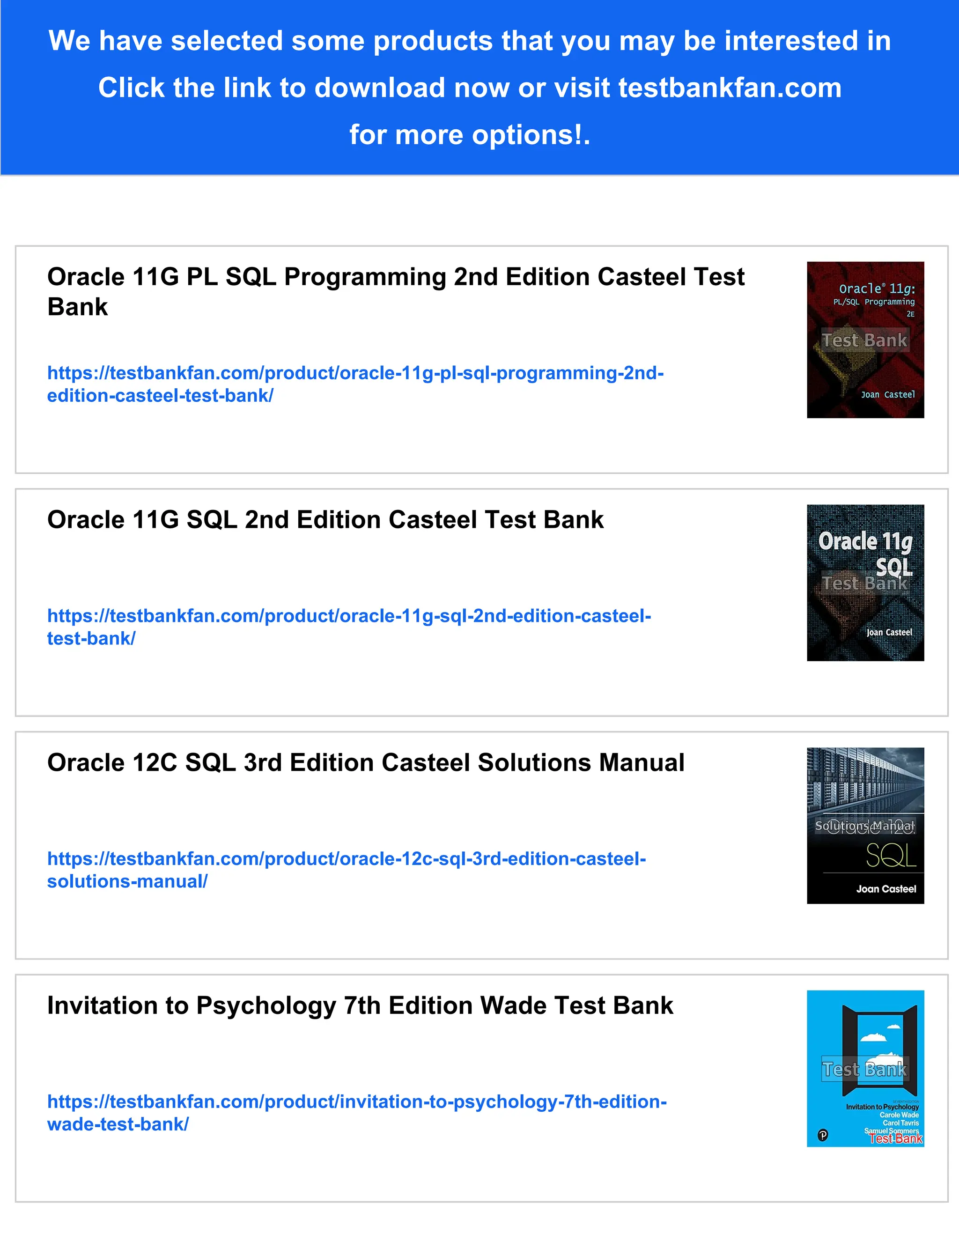Click the Test Bank label on PL/SQL cover
The height and width of the screenshot is (1241, 959).
click(865, 340)
